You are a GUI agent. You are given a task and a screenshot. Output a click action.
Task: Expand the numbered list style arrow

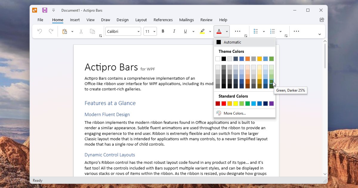(x=280, y=31)
